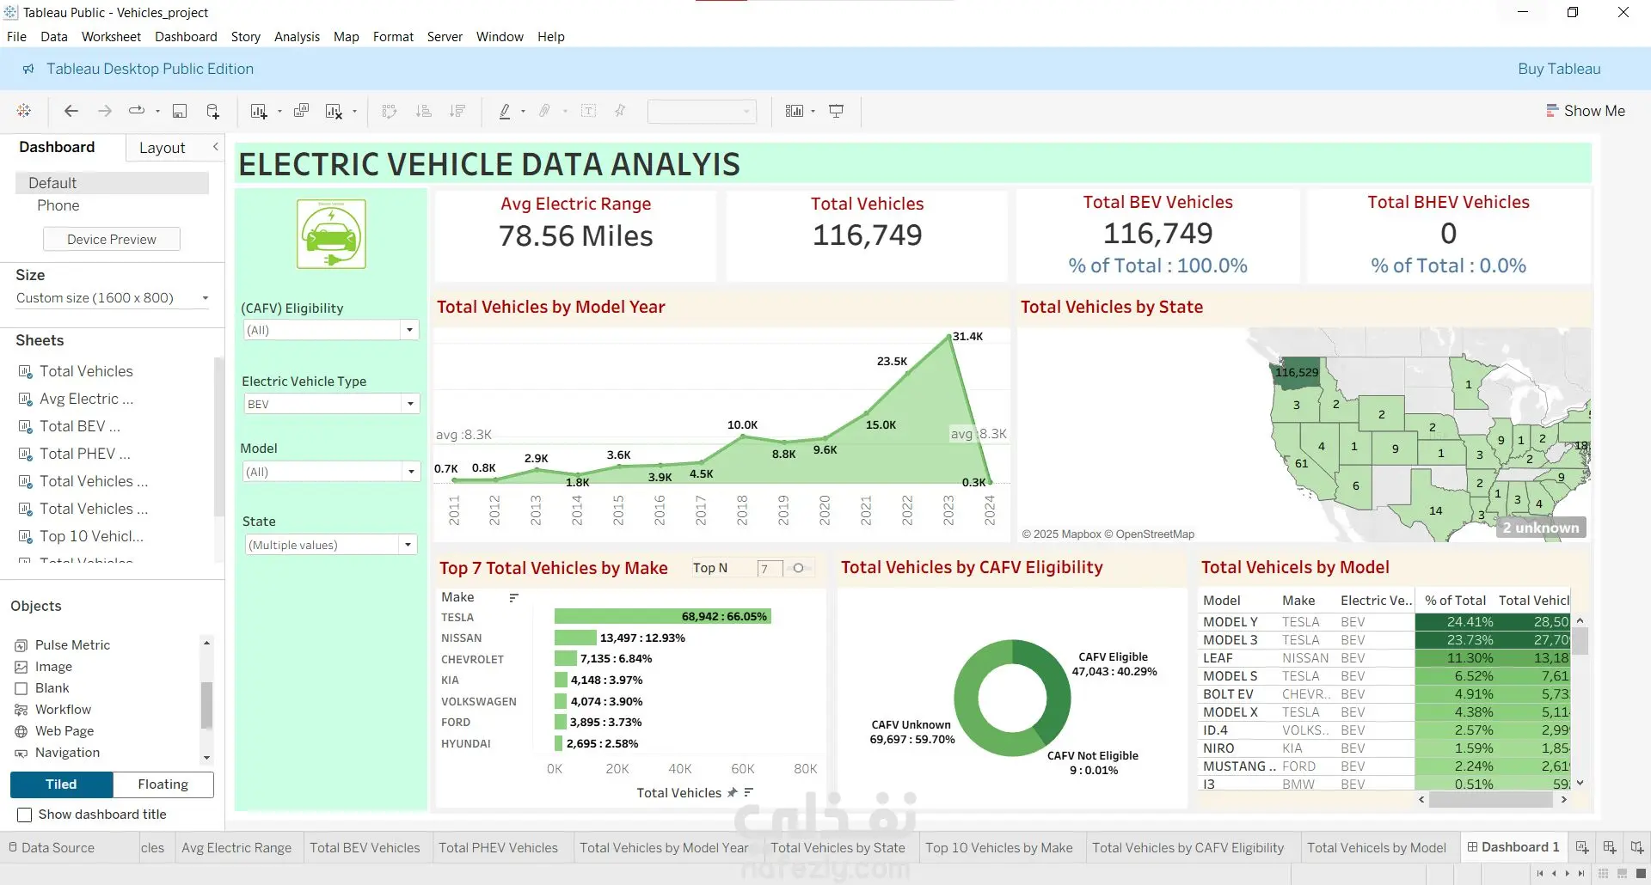Image resolution: width=1651 pixels, height=885 pixels.
Task: Expand the clear sheet dropdown arrow
Action: [354, 111]
